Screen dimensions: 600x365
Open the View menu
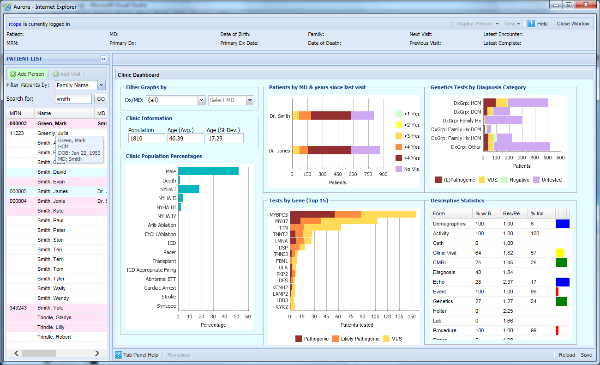(512, 24)
